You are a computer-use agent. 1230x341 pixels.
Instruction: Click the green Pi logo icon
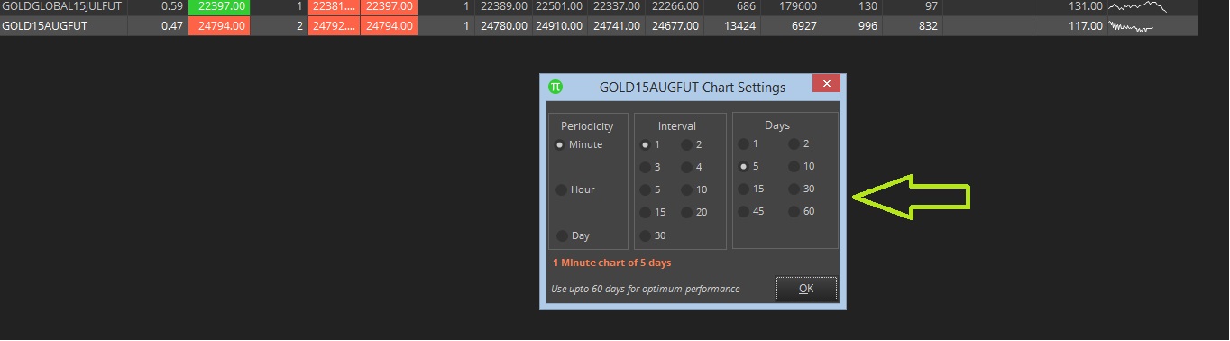click(555, 87)
